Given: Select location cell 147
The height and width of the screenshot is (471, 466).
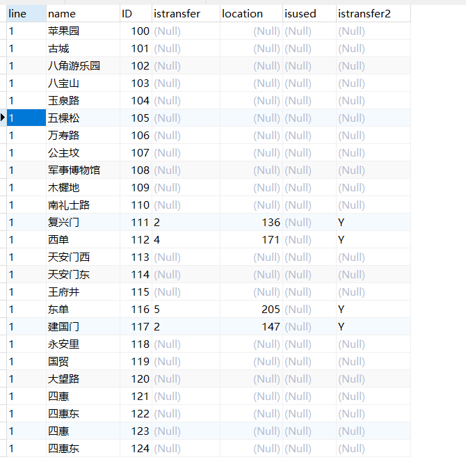Looking at the screenshot, I should coord(251,327).
